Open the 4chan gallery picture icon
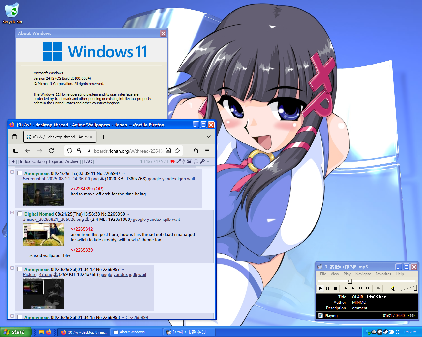422x337 pixels. coord(189,161)
